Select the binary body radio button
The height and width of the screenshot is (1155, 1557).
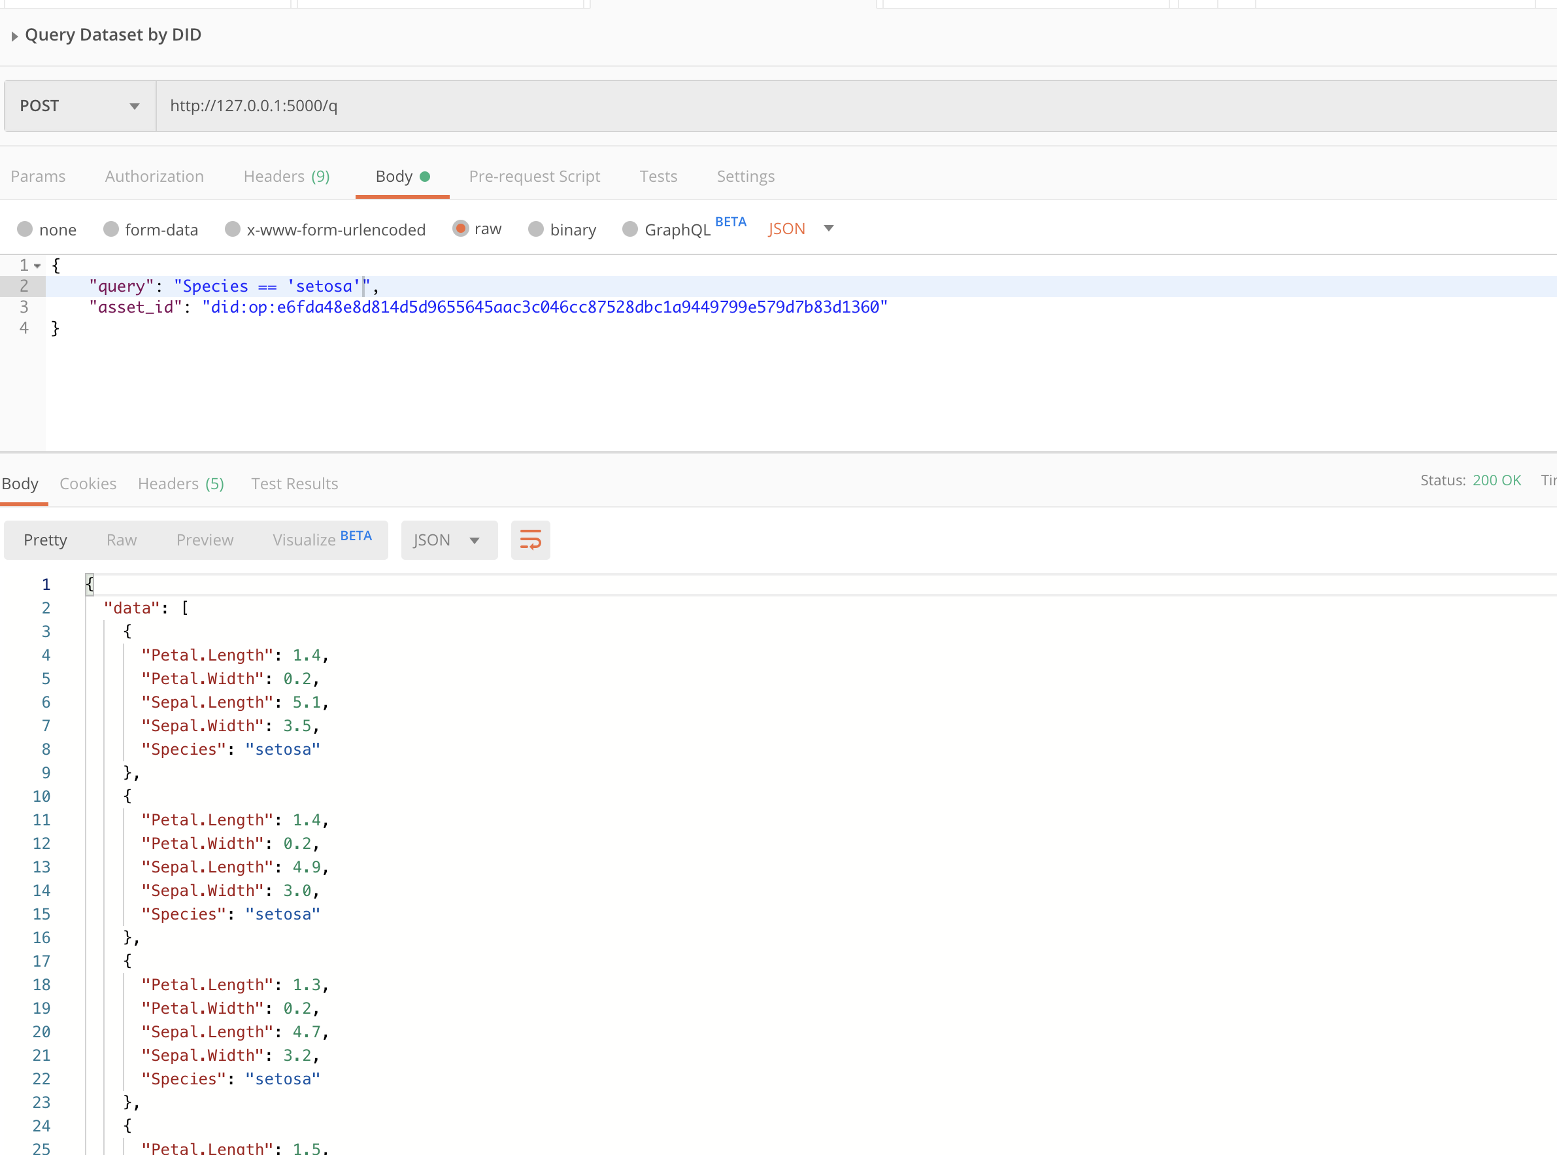(x=536, y=230)
